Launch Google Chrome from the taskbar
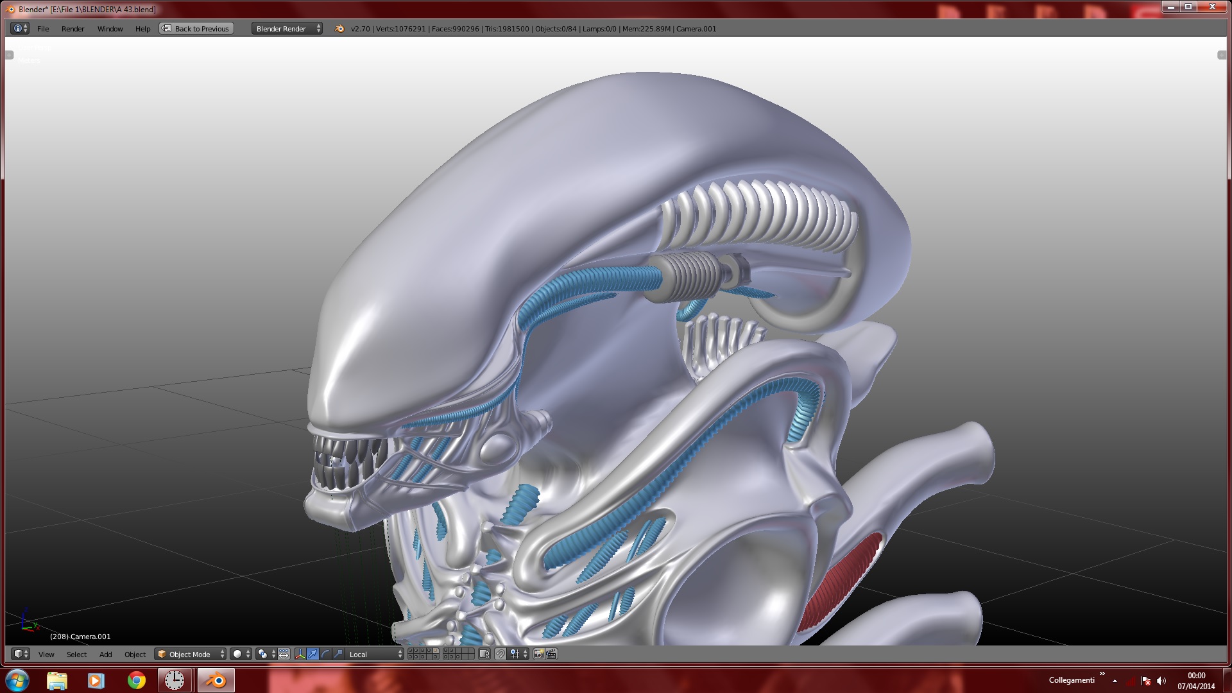The height and width of the screenshot is (693, 1232). tap(136, 680)
